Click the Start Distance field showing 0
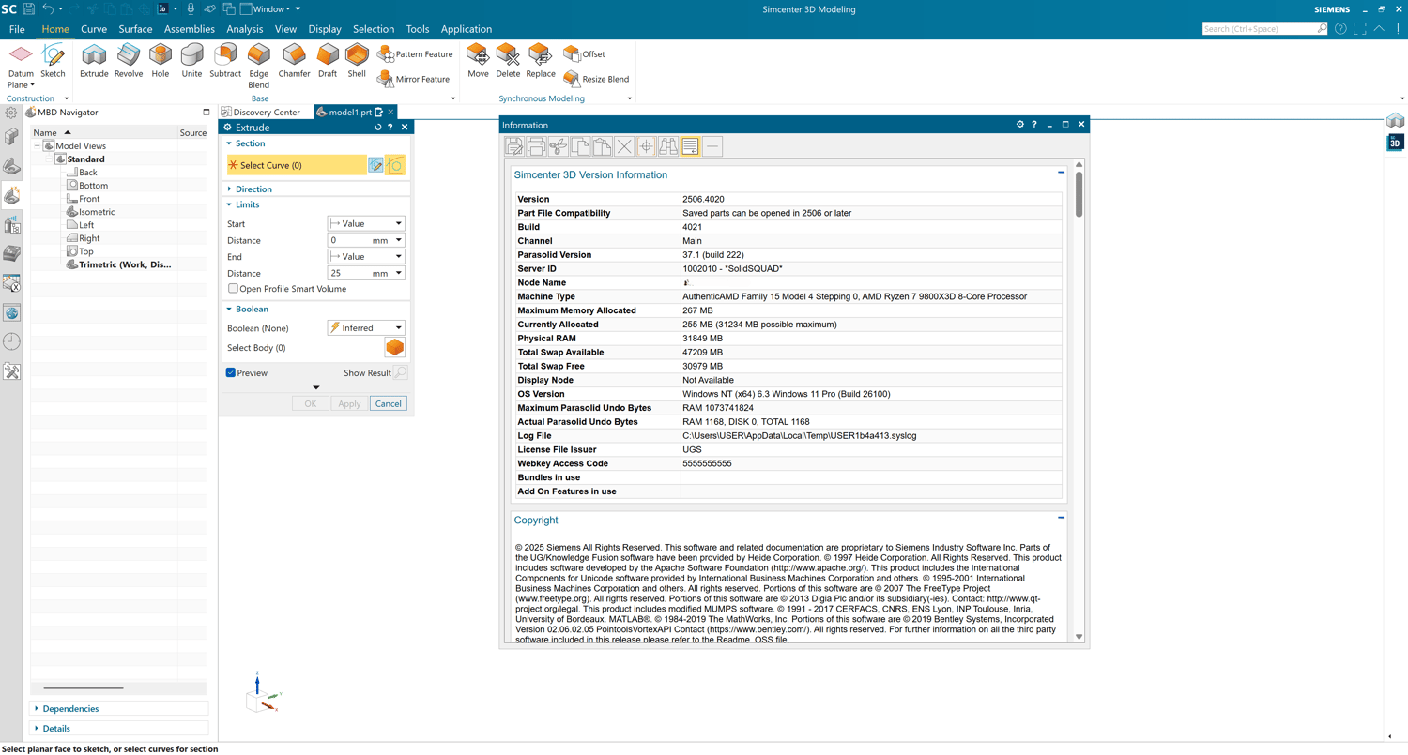Image resolution: width=1408 pixels, height=755 pixels. coord(347,240)
